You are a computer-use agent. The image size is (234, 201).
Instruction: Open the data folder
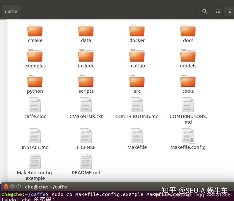pos(86,30)
